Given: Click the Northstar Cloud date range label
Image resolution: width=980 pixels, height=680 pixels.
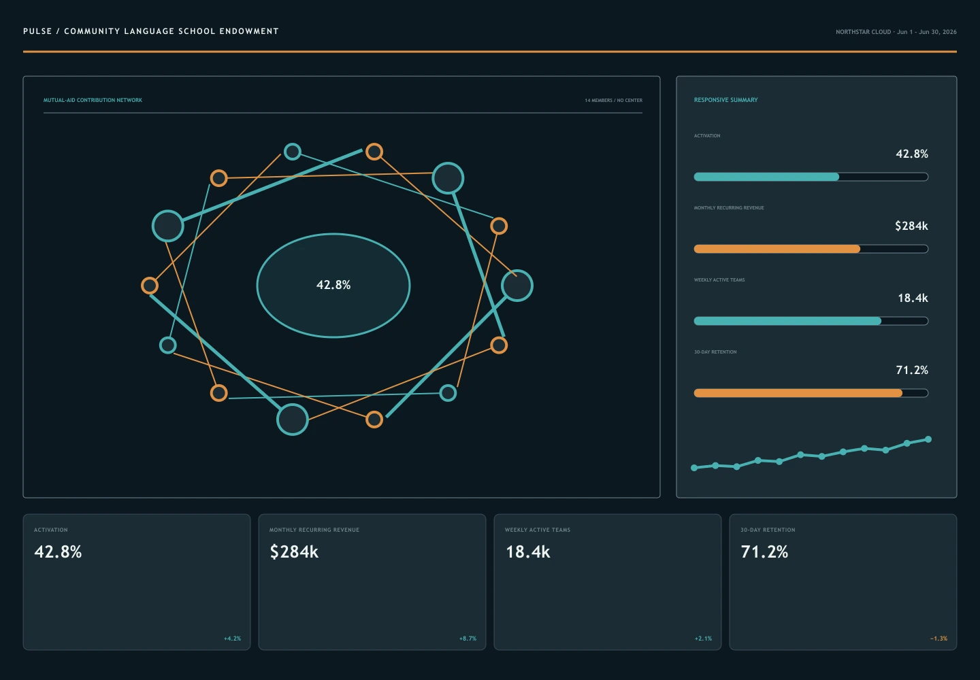Looking at the screenshot, I should (x=896, y=32).
